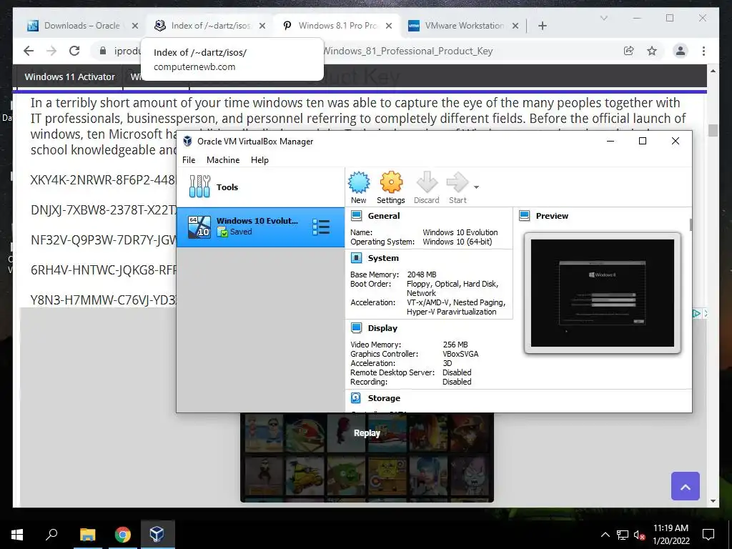Open the File menu in VirtualBox Manager
Image resolution: width=732 pixels, height=549 pixels.
[x=189, y=160]
